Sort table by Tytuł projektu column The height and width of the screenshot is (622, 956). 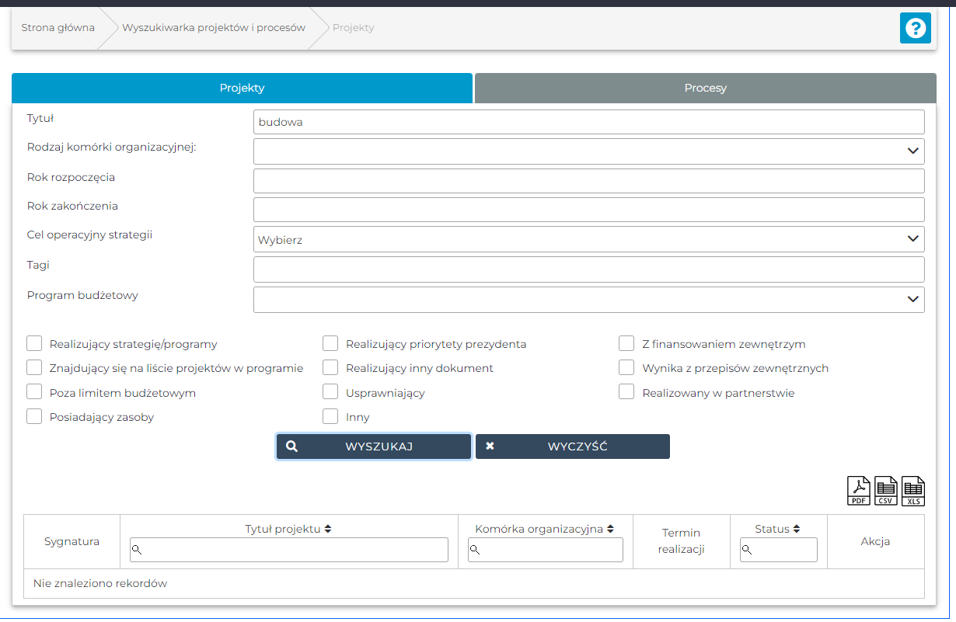pos(328,529)
